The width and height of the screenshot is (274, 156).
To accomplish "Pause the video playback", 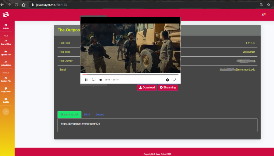I will click(86, 80).
